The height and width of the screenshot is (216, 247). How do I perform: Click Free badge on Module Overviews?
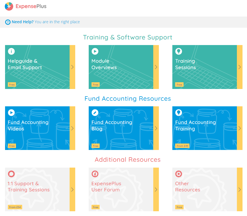tap(95, 84)
